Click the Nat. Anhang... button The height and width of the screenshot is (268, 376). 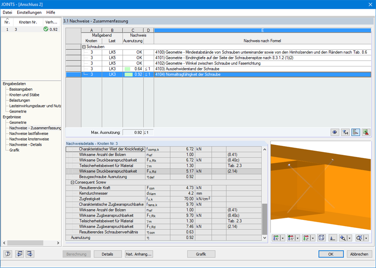[139, 254]
